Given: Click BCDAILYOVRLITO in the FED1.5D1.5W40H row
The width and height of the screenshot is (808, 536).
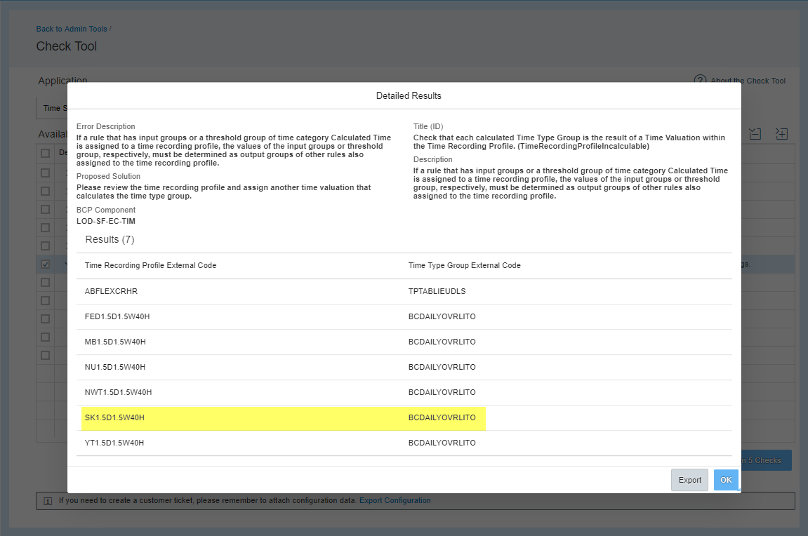Looking at the screenshot, I should pos(442,316).
